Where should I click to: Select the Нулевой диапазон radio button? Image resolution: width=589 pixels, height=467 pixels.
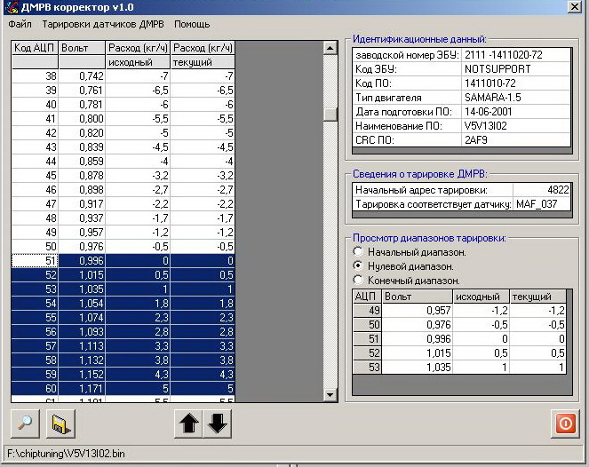358,266
